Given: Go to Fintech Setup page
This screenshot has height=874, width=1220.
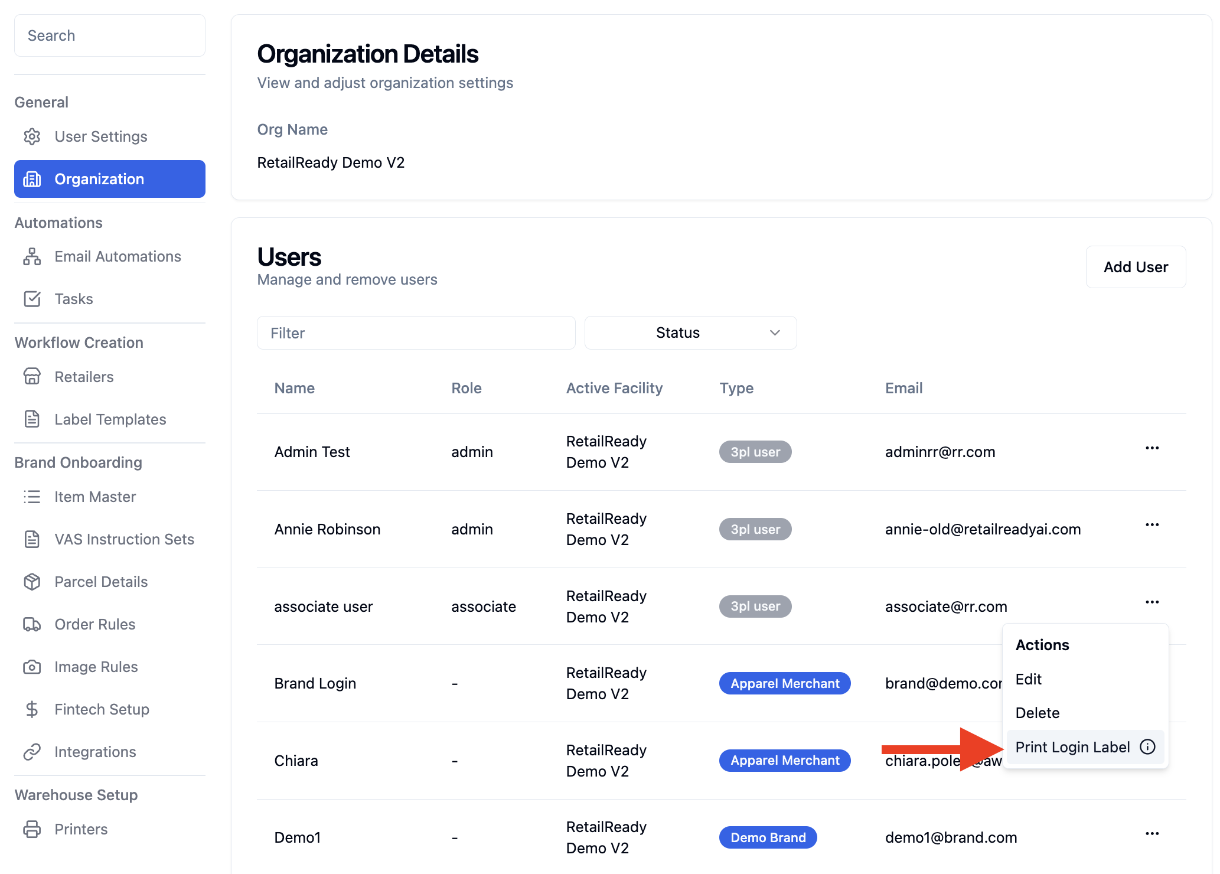Looking at the screenshot, I should (110, 709).
